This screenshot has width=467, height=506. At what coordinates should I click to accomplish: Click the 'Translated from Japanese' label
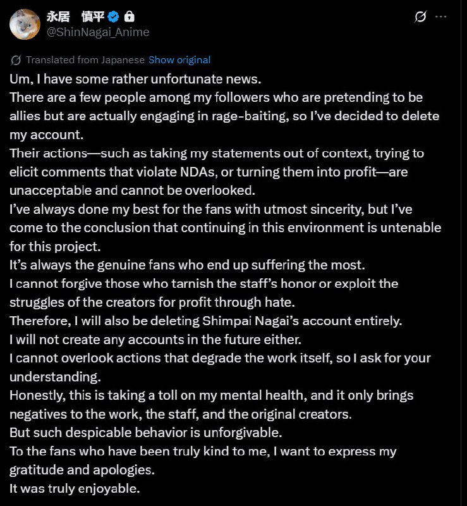(x=85, y=60)
